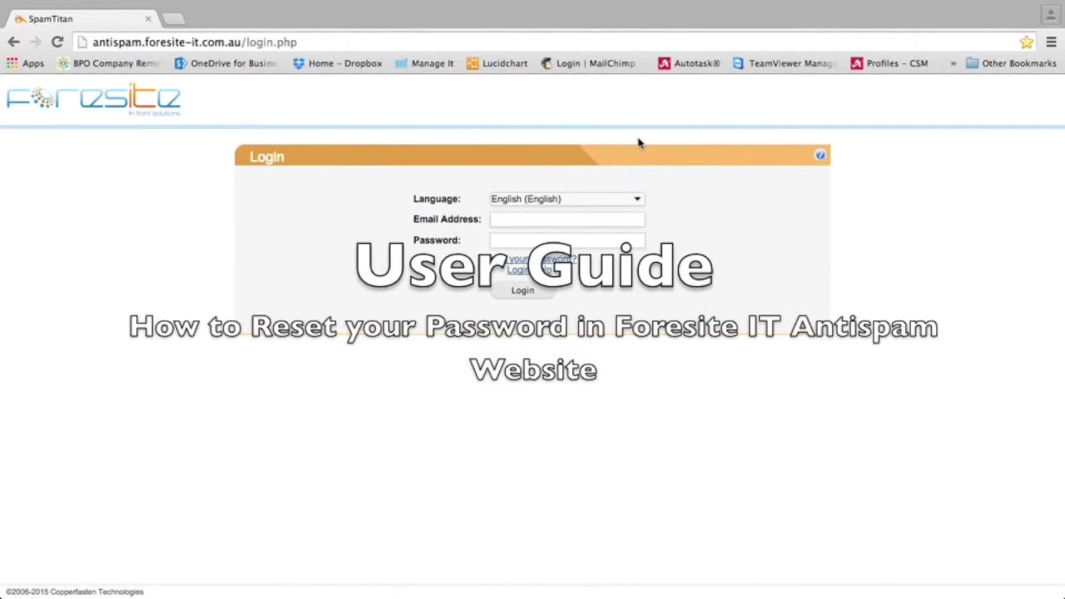
Task: Open Lucidchart bookmark
Action: tap(497, 63)
